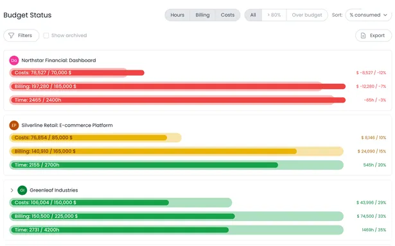Click Greenleaf Costs 106,004 / 150,000 $ bar
The image size is (395, 246).
click(x=120, y=202)
